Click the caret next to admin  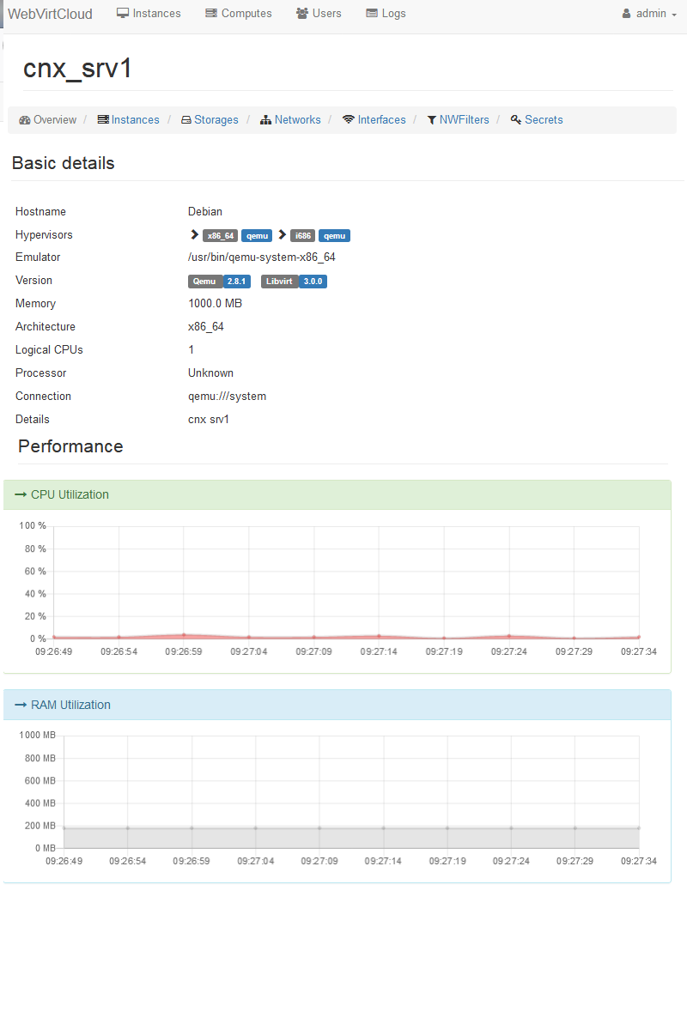[674, 15]
